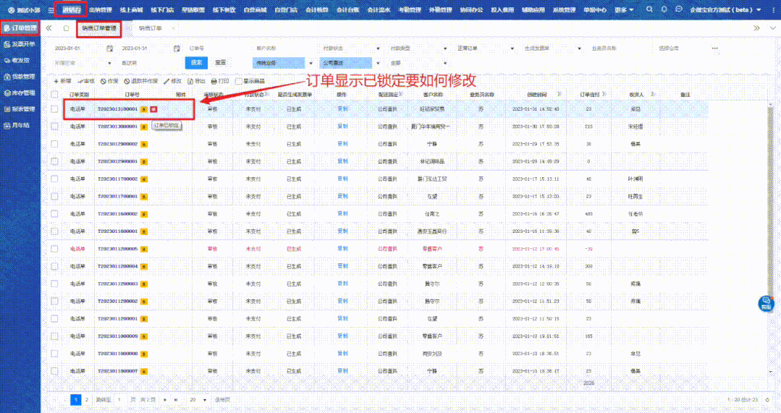Viewport: 781px width, 413px height.
Task: Expand the 正常订单 dropdown filter
Action: (511, 48)
